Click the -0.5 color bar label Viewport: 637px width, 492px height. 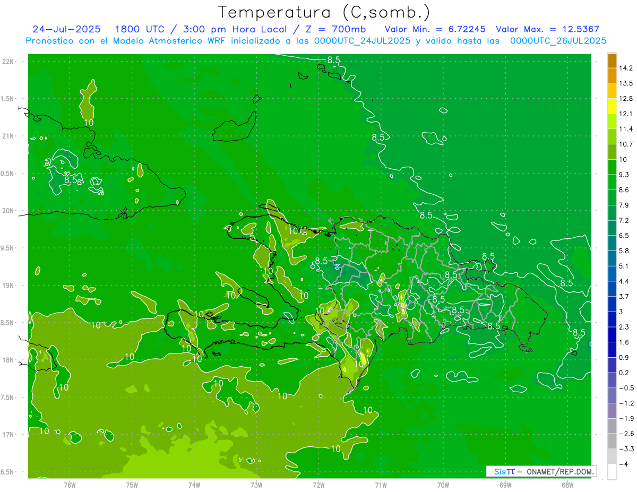626,388
